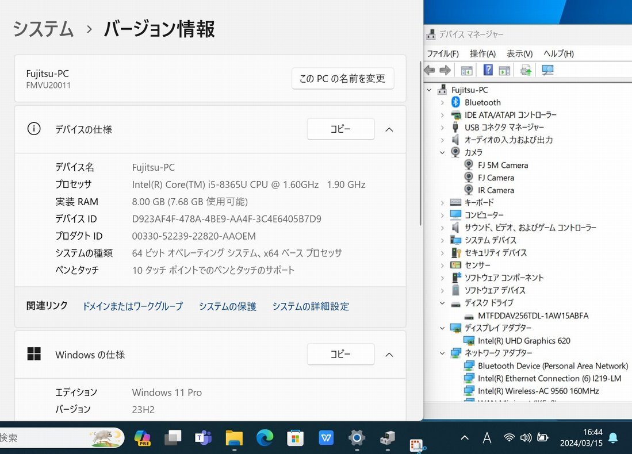This screenshot has width=632, height=454.
Task: Open Task View on the taskbar
Action: pos(173,438)
